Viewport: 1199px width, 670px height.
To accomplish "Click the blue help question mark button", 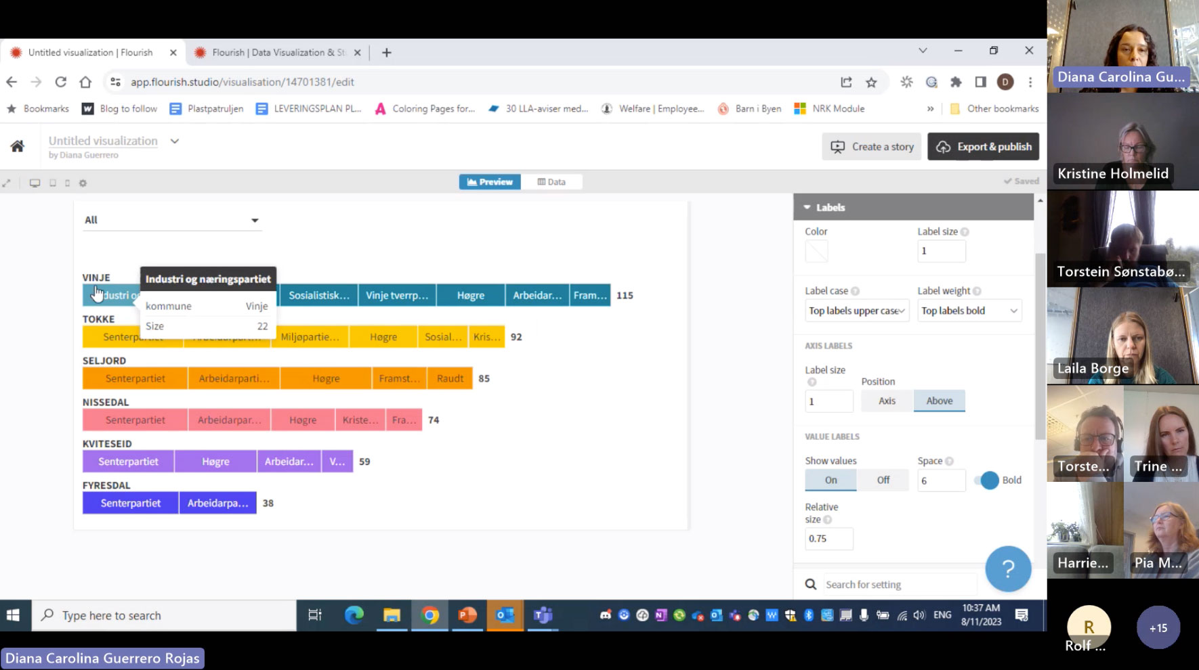I will [x=1007, y=569].
